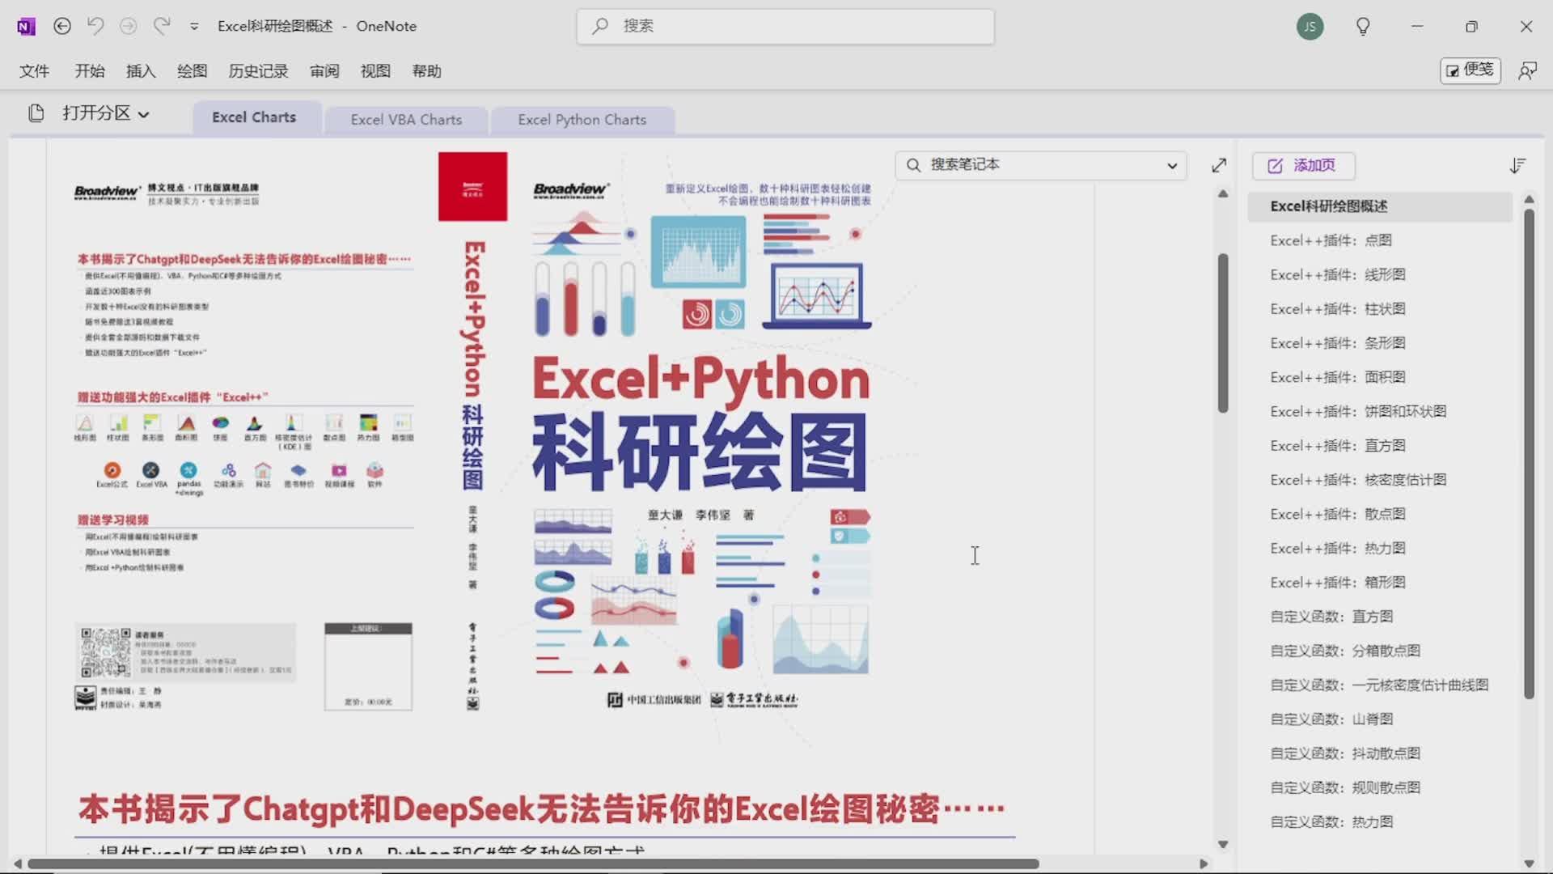This screenshot has width=1553, height=874.
Task: Open the 插入 ribbon tab
Action: tap(141, 71)
